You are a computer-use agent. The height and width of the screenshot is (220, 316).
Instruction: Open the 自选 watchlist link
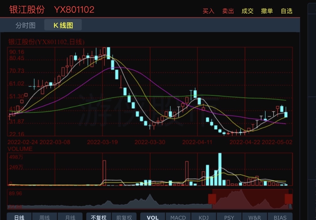287,11
